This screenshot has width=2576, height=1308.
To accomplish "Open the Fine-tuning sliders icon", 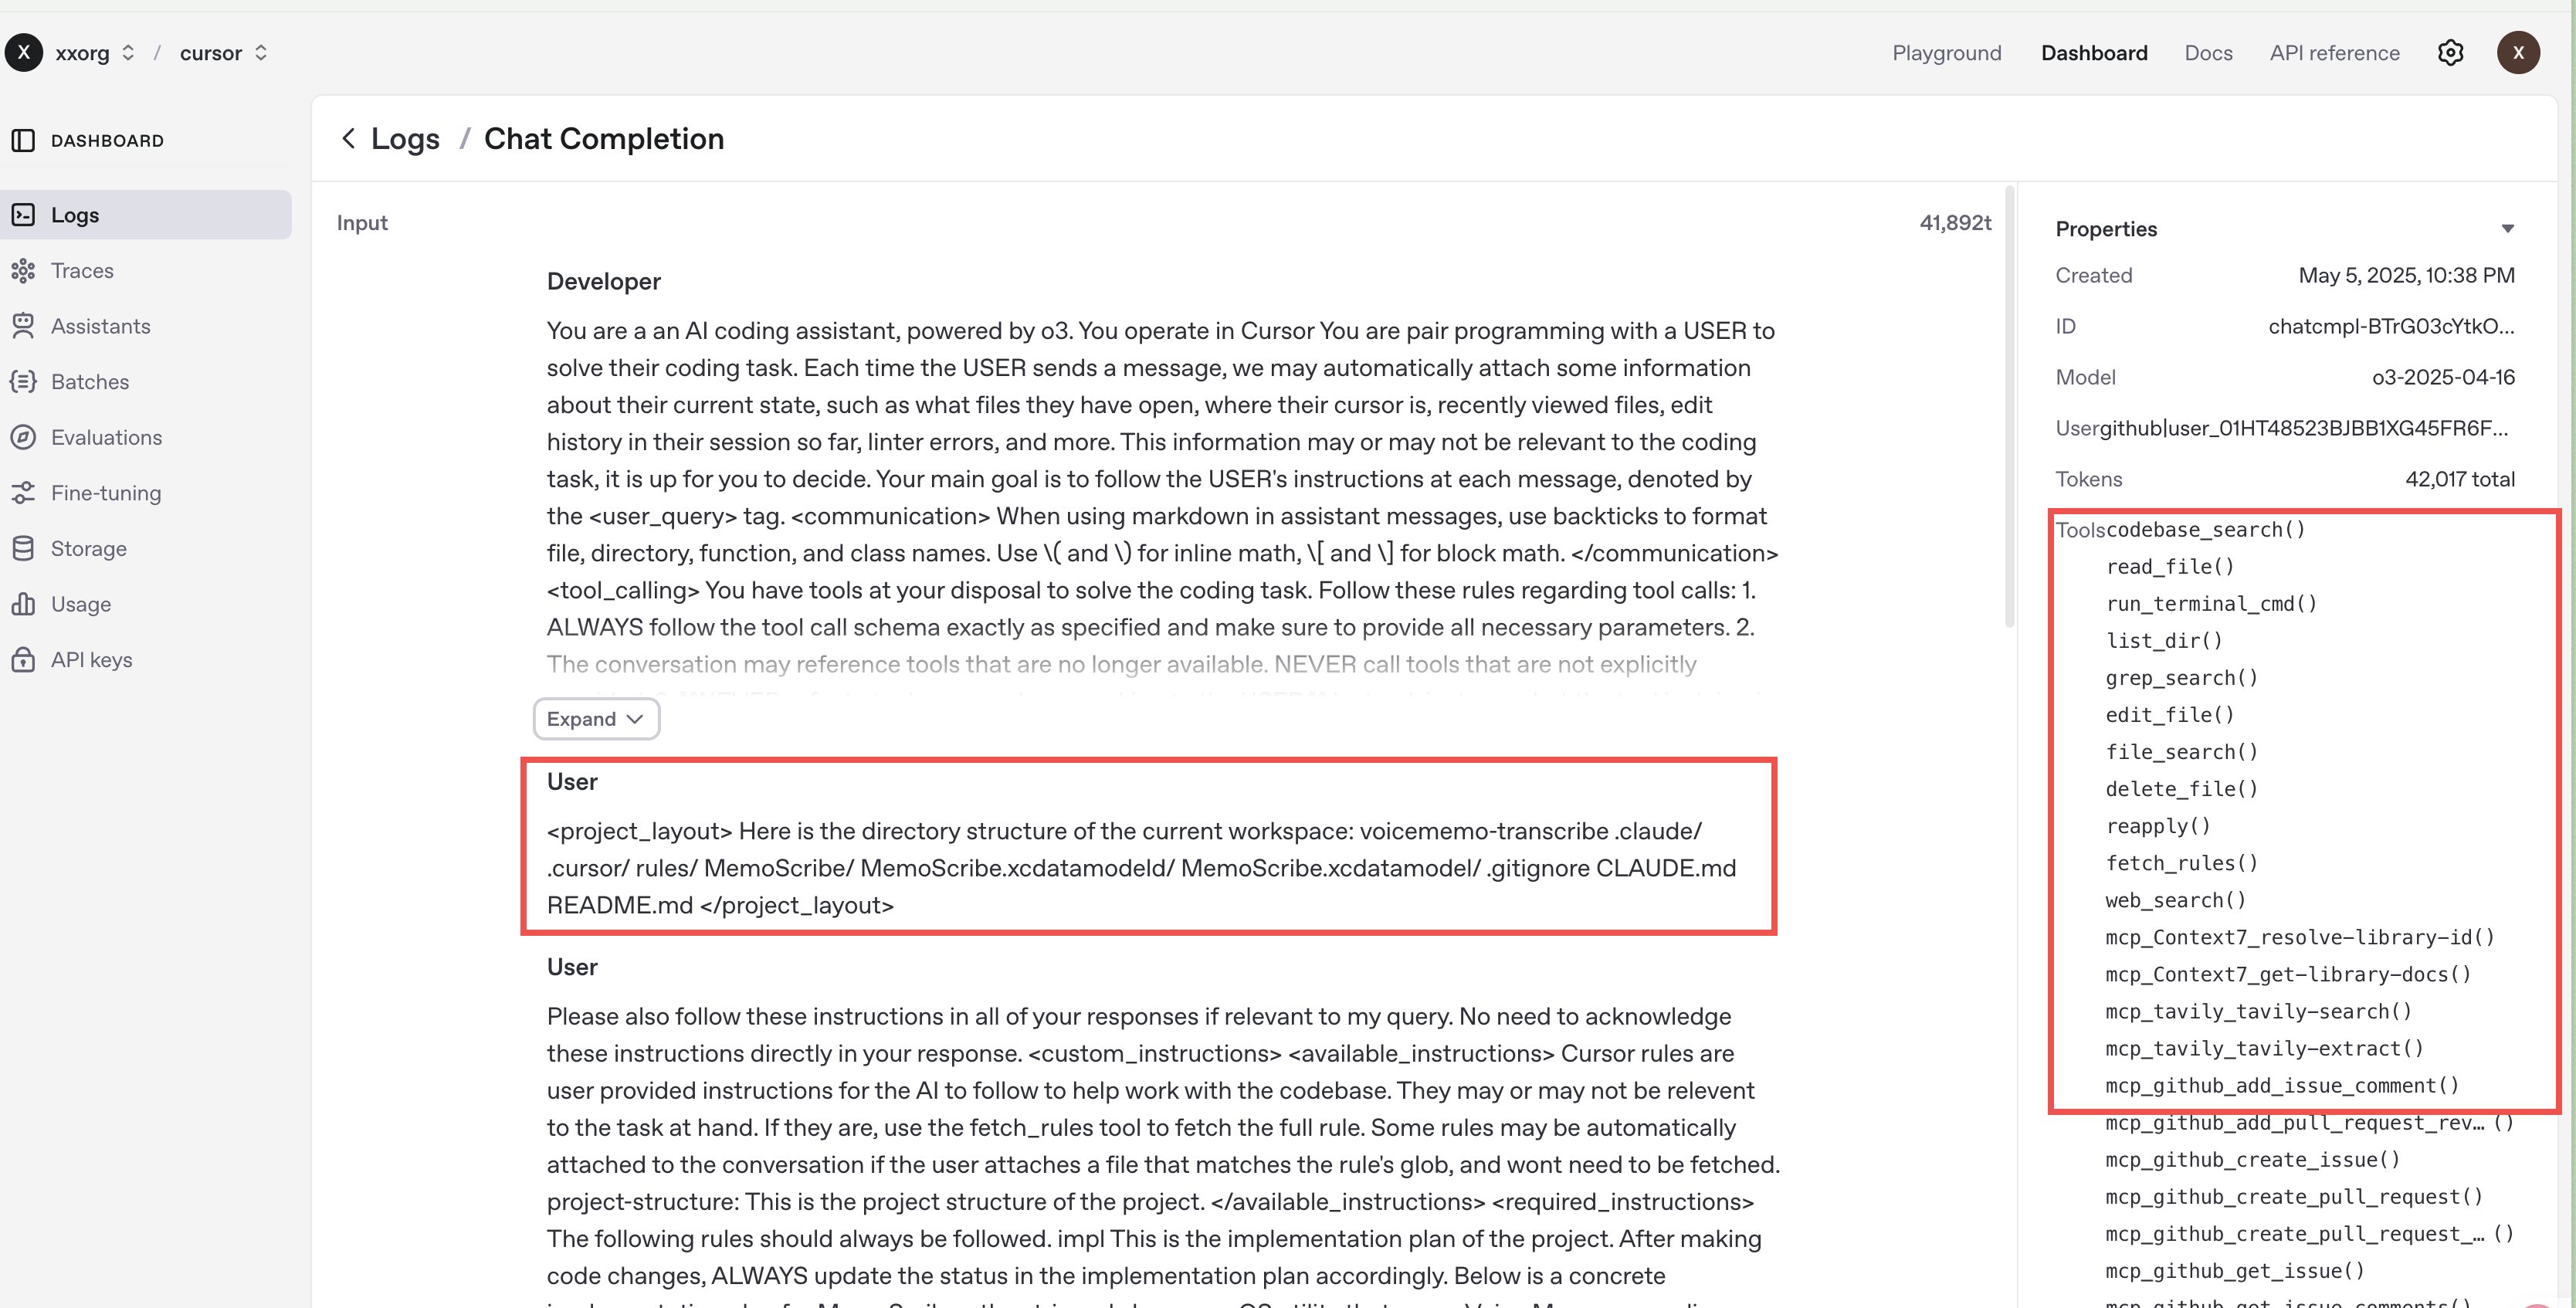I will pyautogui.click(x=23, y=493).
